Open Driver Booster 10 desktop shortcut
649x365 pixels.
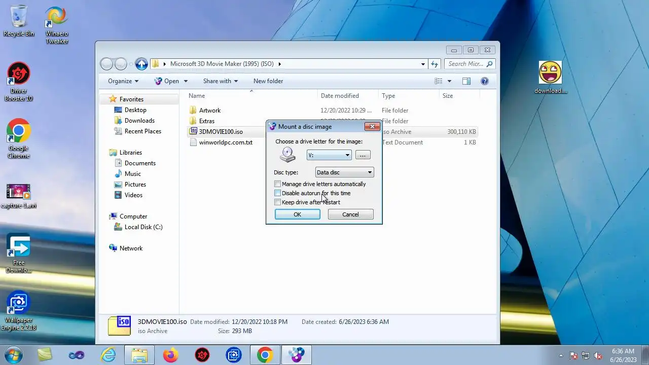pos(19,81)
